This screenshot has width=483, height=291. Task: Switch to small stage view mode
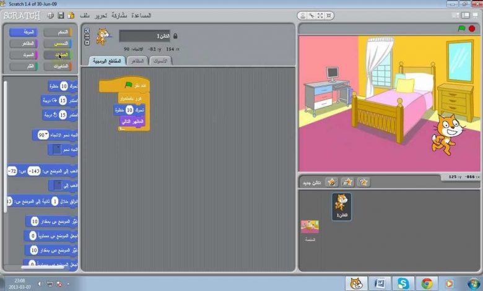[x=455, y=15]
